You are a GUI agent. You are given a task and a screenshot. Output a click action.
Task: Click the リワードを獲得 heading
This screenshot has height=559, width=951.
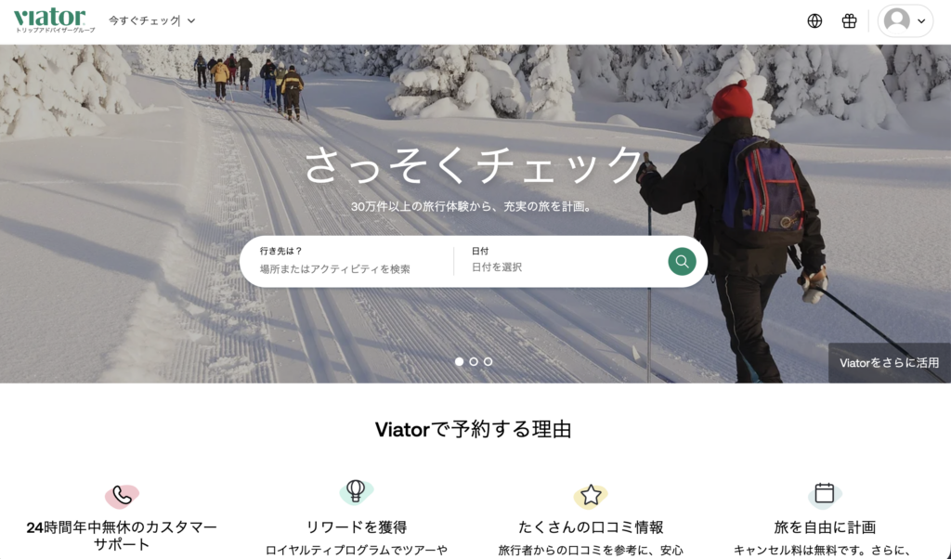[x=356, y=527]
